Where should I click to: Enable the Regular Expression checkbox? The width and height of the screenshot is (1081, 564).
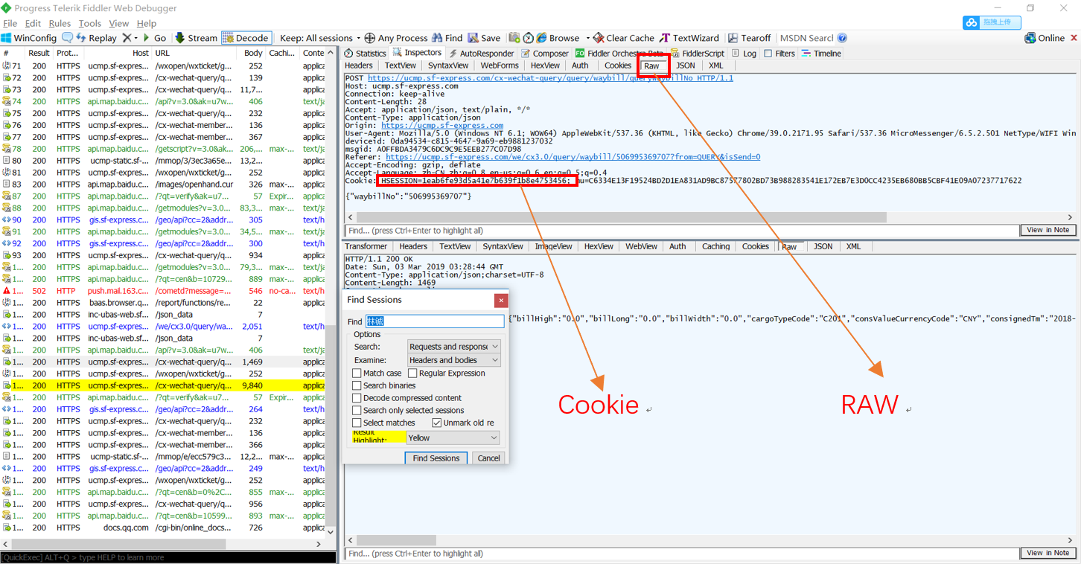(x=412, y=374)
